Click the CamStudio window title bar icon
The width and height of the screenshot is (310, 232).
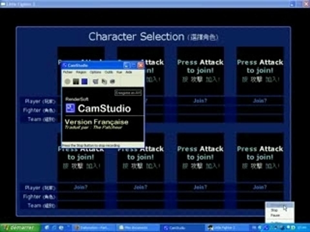tap(65, 65)
